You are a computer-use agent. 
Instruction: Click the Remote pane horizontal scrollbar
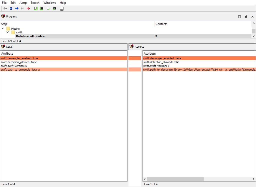(175, 179)
